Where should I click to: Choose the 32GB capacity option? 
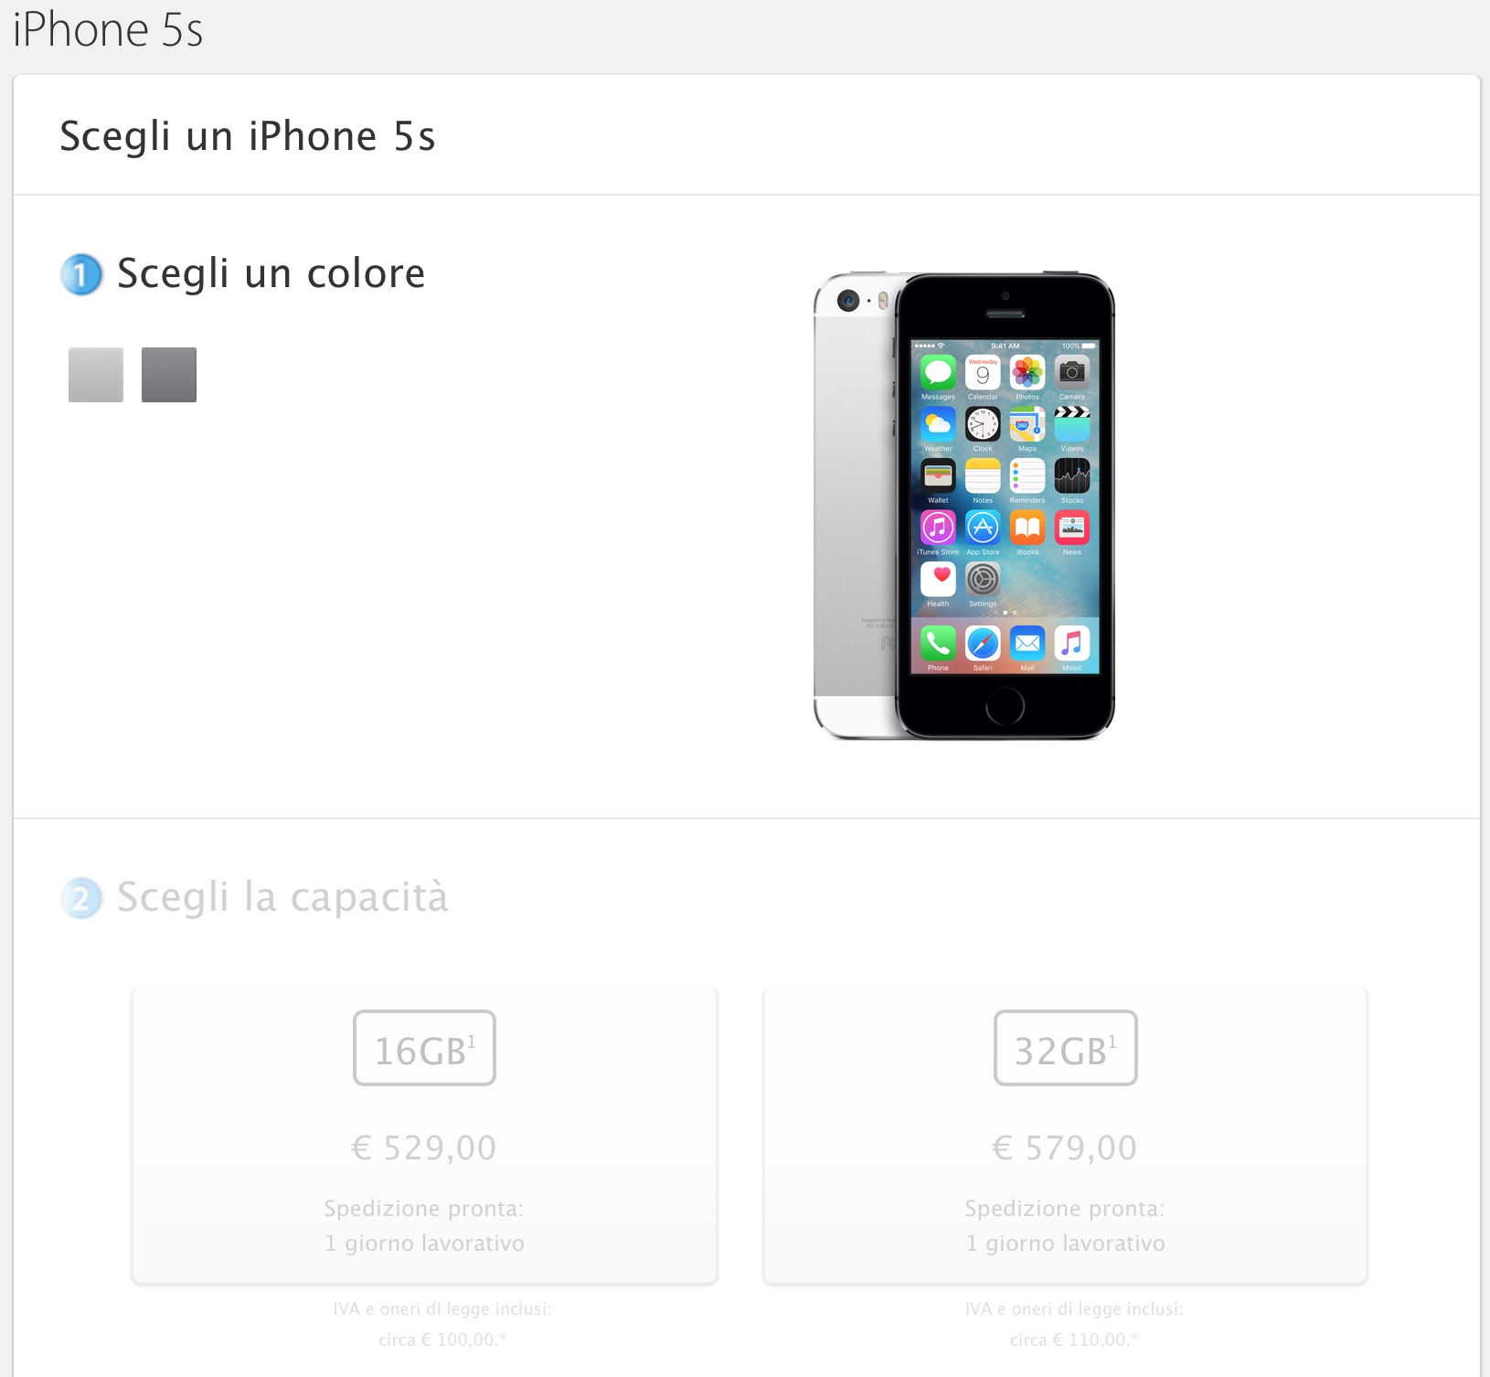tap(1065, 1135)
